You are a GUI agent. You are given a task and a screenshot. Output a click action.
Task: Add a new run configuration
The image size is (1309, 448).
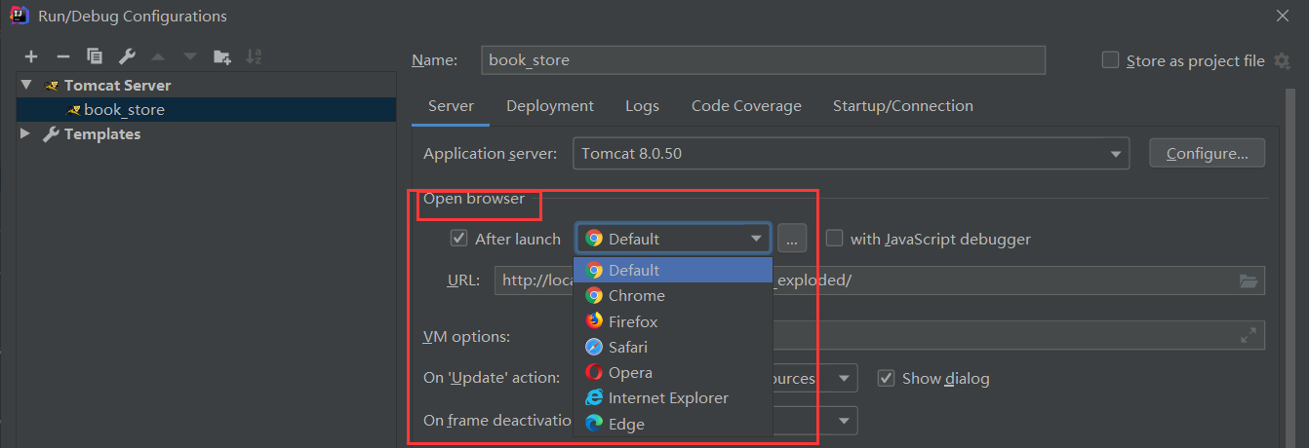[31, 56]
